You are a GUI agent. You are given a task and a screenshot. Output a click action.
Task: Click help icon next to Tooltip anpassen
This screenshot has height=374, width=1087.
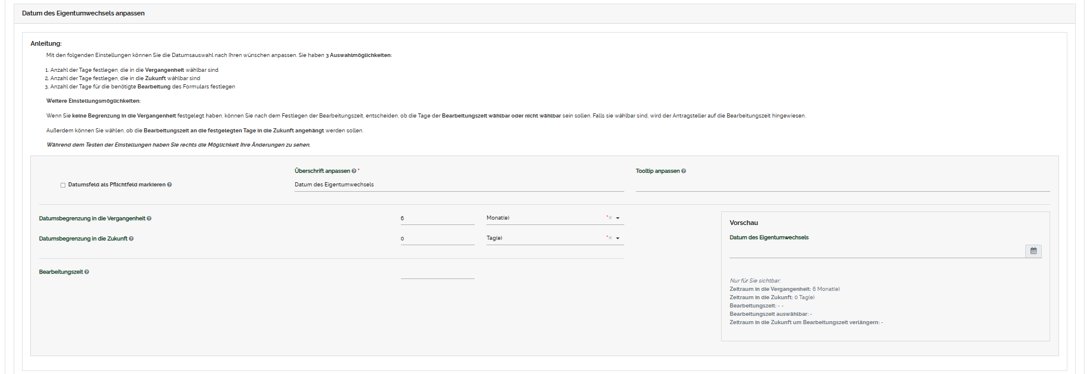pos(684,171)
